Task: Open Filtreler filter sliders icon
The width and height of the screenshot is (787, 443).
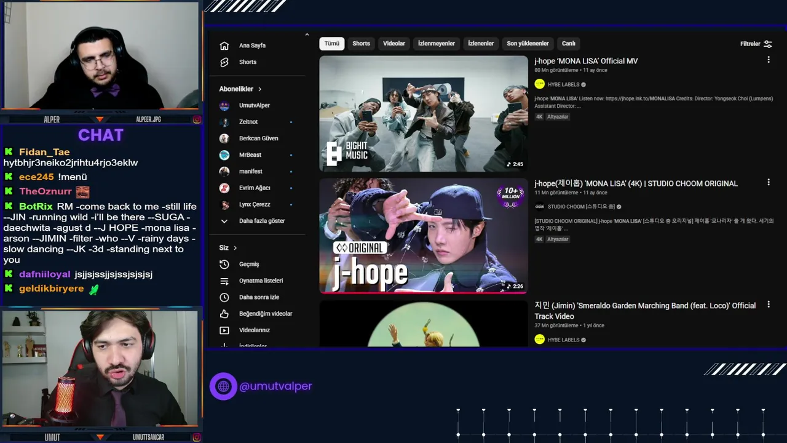Action: point(768,44)
